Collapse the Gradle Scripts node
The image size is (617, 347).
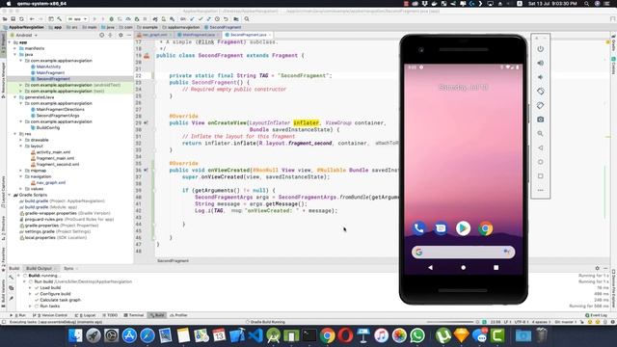point(10,195)
